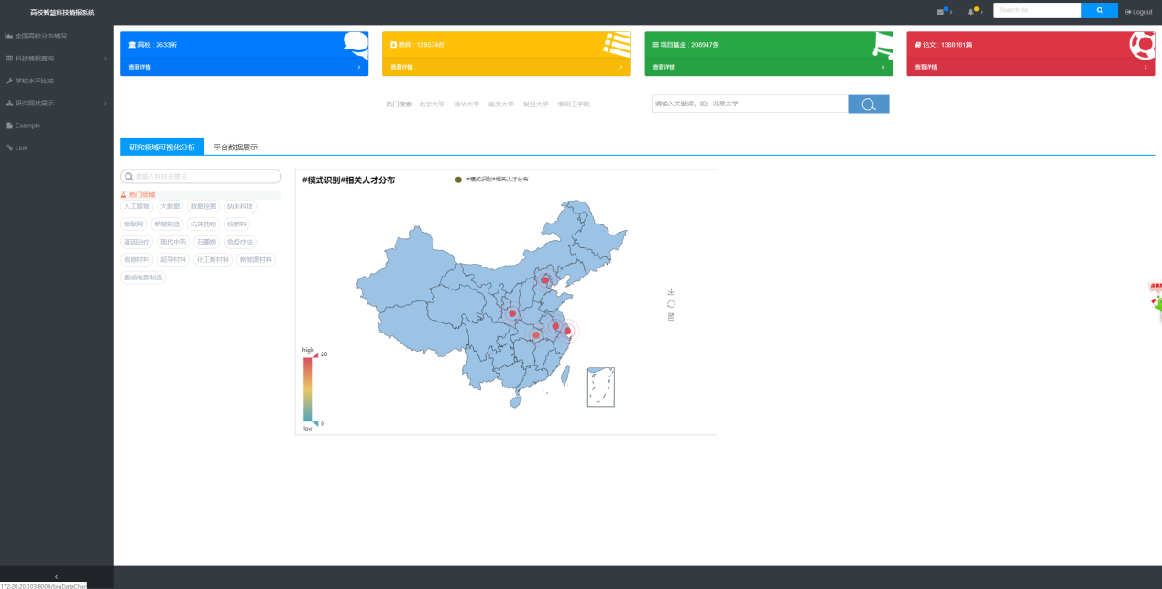Select the 人工智能 hot field tag
Image resolution: width=1162 pixels, height=589 pixels.
[137, 207]
